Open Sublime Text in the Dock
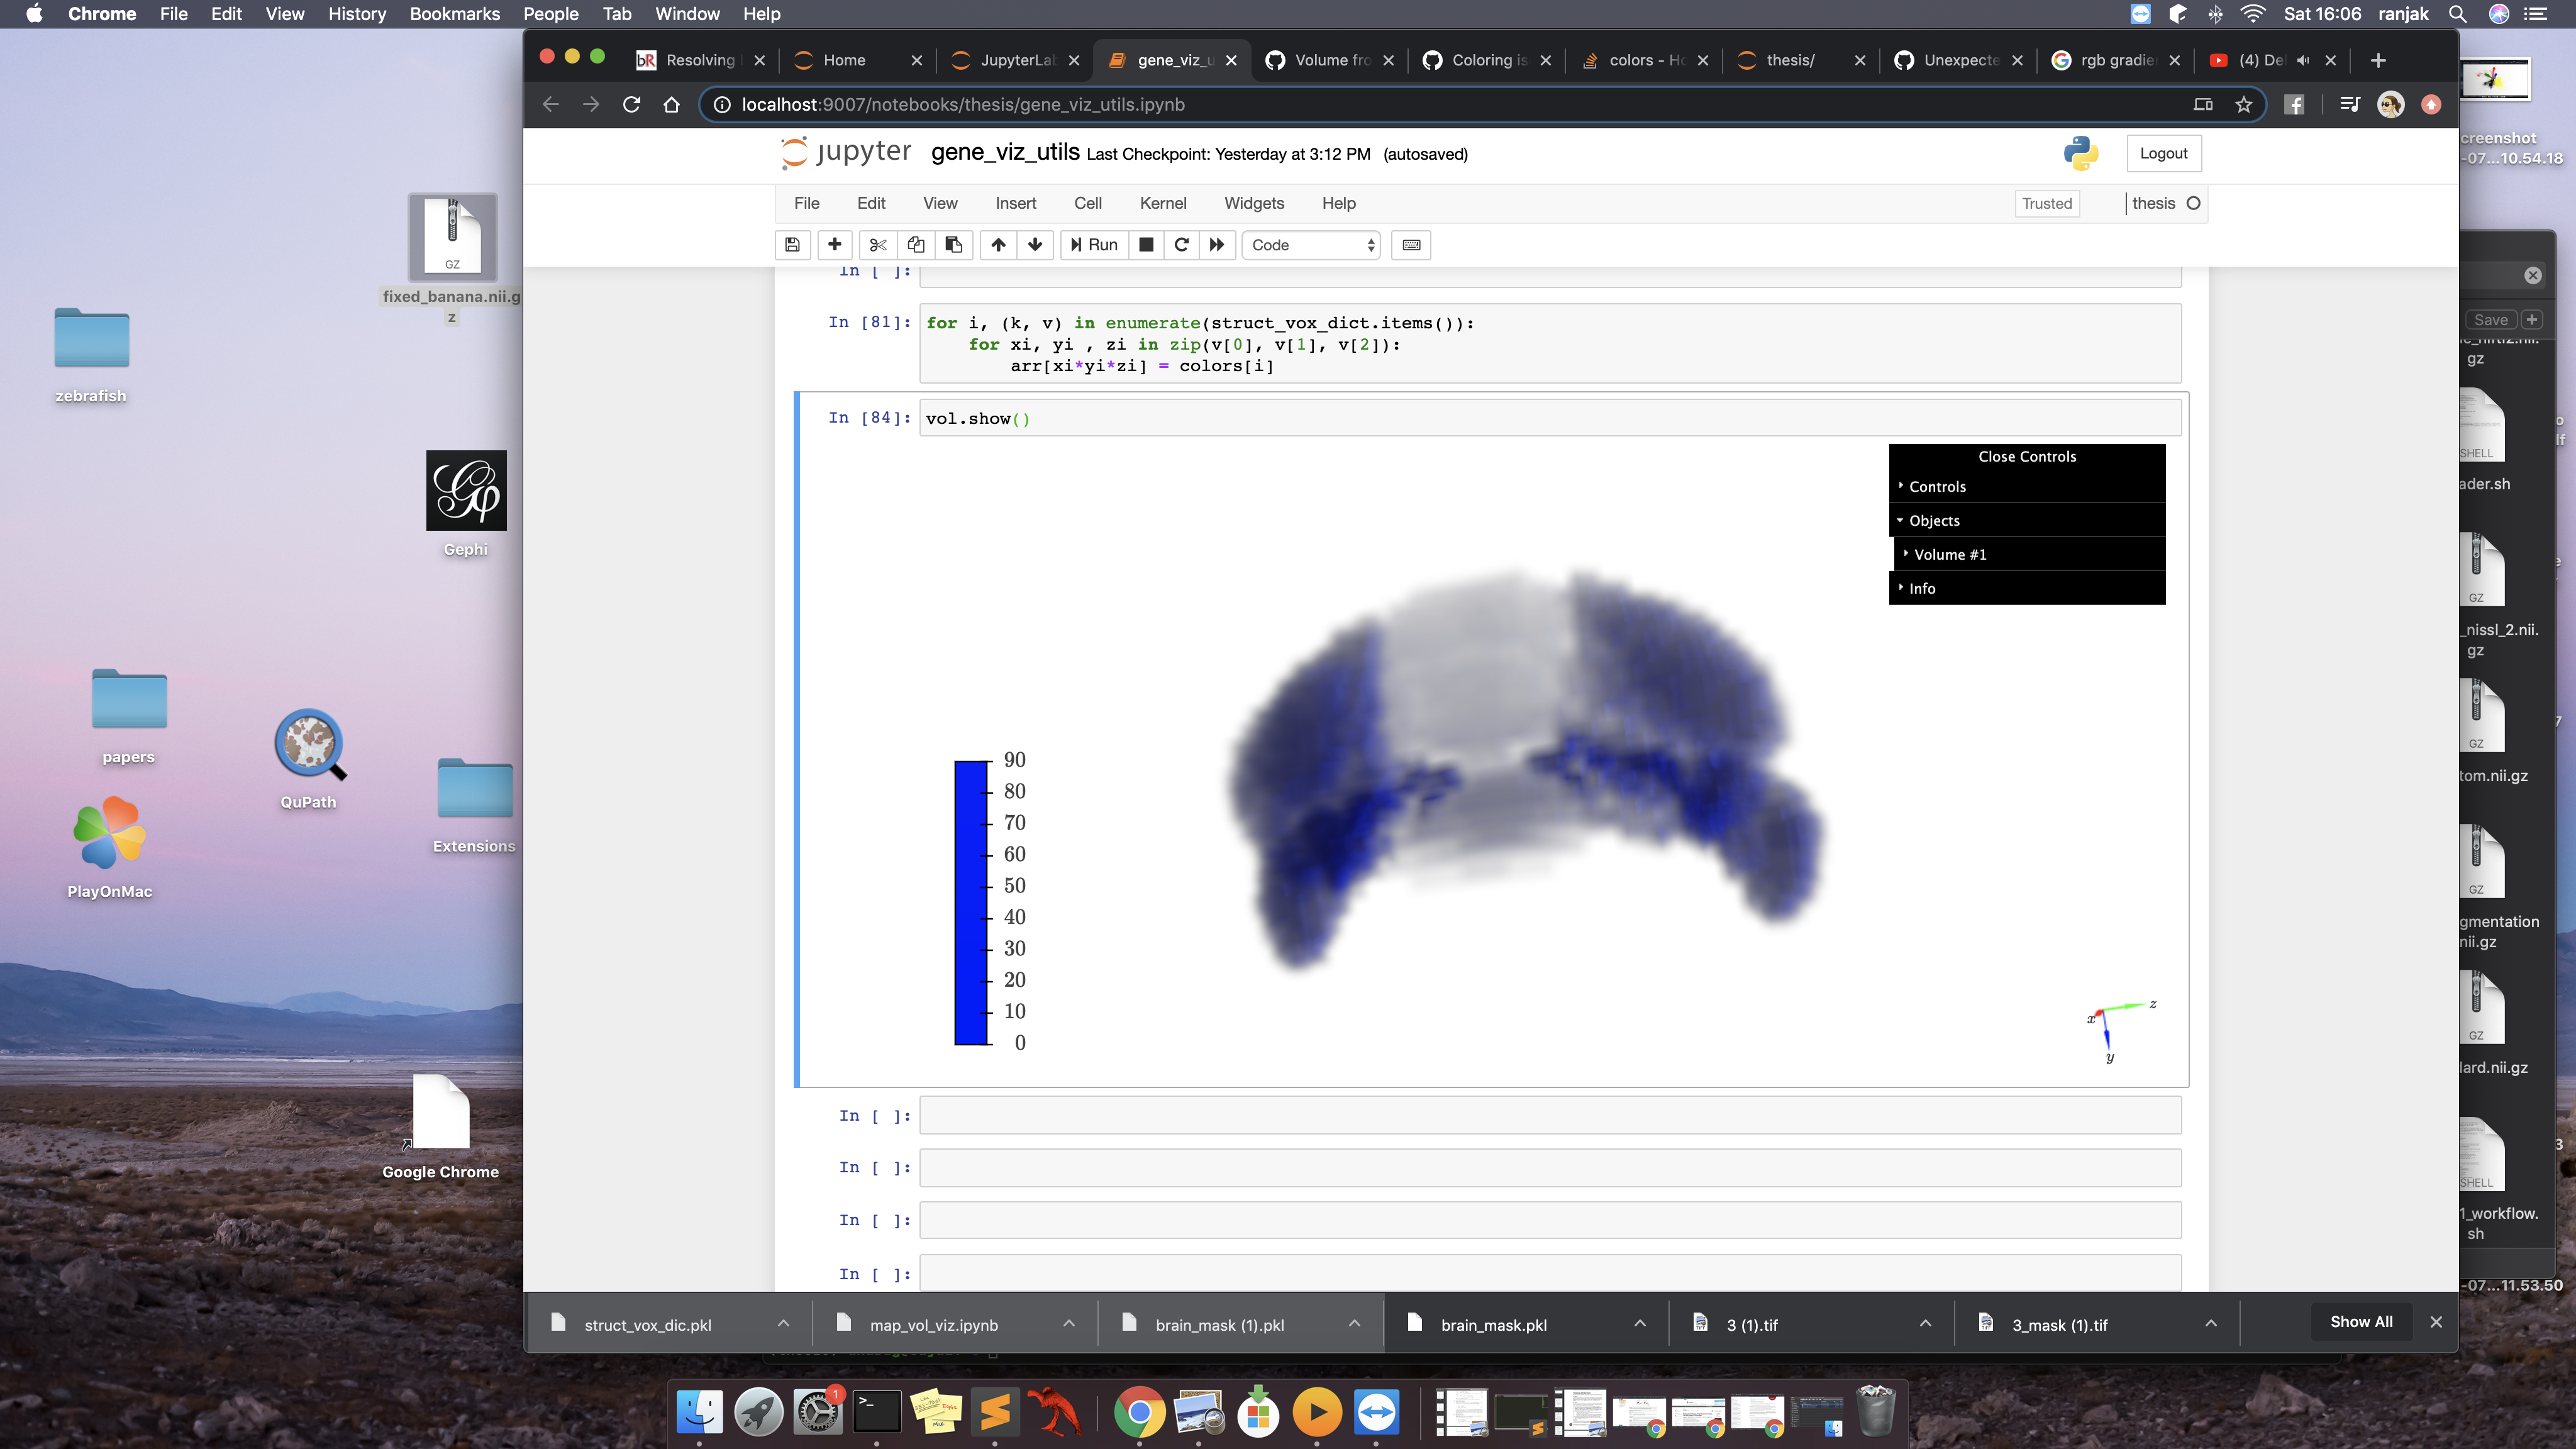 click(995, 1412)
